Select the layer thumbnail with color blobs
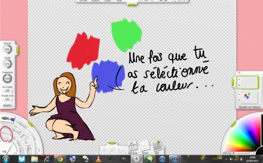This screenshot has width=263, height=163. [249, 97]
